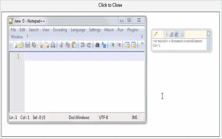Open the Plugins menu
The width and height of the screenshot is (222, 139).
pyautogui.click(x=133, y=30)
